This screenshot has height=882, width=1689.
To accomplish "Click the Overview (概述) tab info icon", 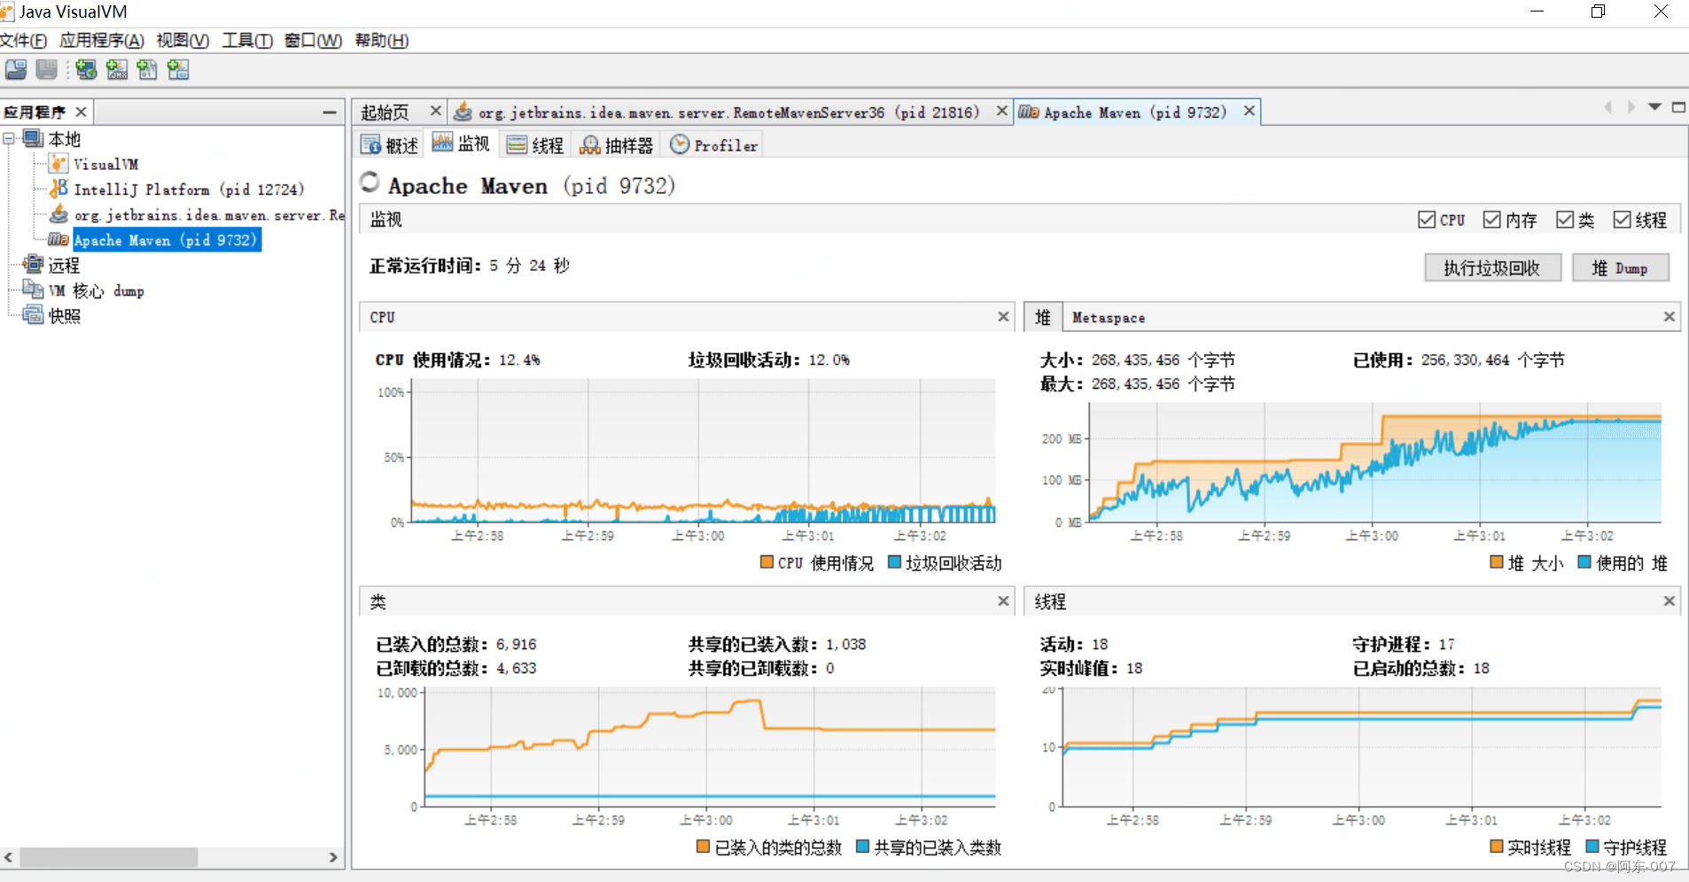I will 371,145.
